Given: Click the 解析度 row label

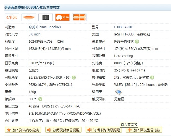Looking at the screenshot, I should [10, 42].
